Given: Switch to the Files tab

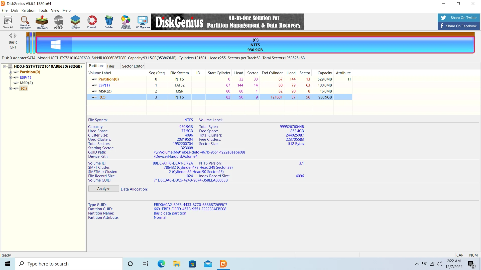Looking at the screenshot, I should click(111, 66).
